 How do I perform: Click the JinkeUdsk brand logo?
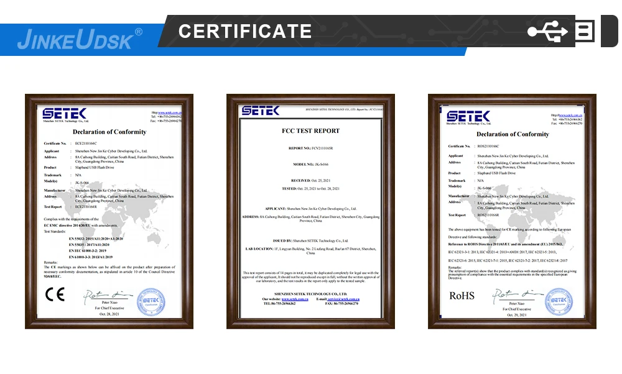[x=80, y=39]
